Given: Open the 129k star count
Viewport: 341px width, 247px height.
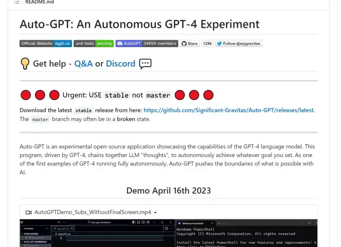Looking at the screenshot, I should [x=208, y=43].
